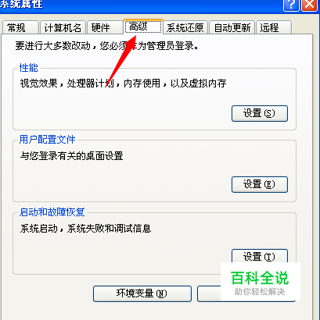The image size is (320, 320).
Task: Go to the 系统还原 tab
Action: [x=185, y=27]
